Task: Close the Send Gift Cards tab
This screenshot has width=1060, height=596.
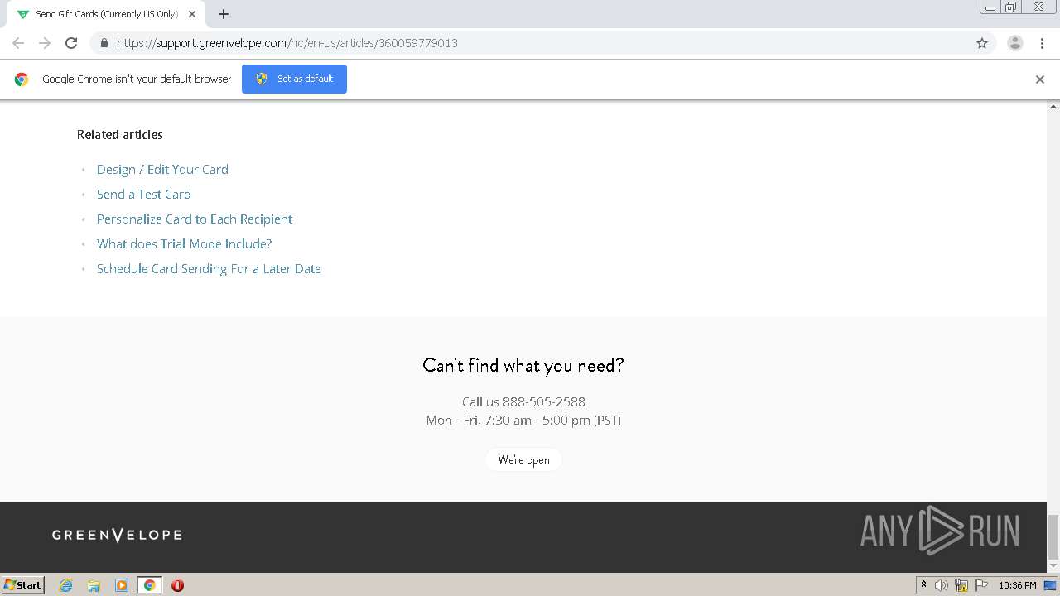Action: 192,14
